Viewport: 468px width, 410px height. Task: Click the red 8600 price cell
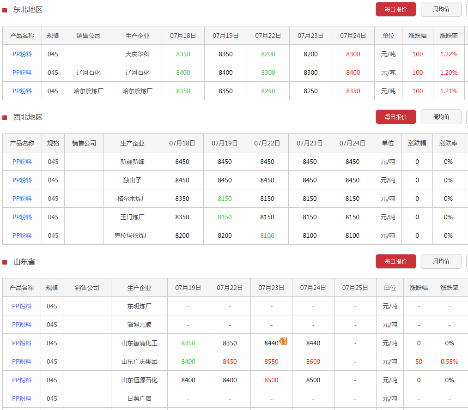pos(313,362)
